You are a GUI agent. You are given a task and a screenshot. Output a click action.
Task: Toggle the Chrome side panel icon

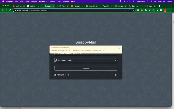161,10
